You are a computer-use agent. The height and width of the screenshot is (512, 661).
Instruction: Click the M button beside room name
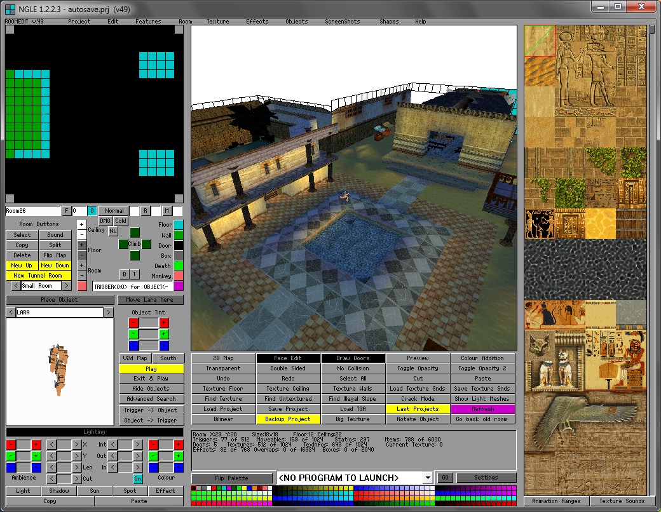[167, 211]
